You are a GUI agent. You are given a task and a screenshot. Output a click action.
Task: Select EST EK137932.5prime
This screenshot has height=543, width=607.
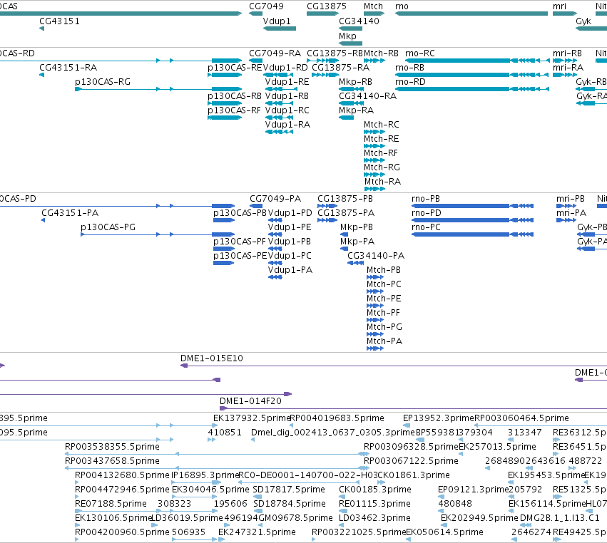pyautogui.click(x=252, y=418)
